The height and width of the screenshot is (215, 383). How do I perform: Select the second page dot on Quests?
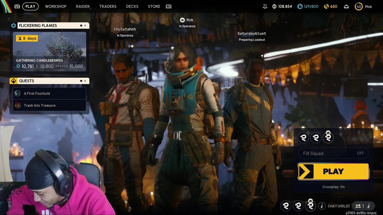click(x=85, y=81)
